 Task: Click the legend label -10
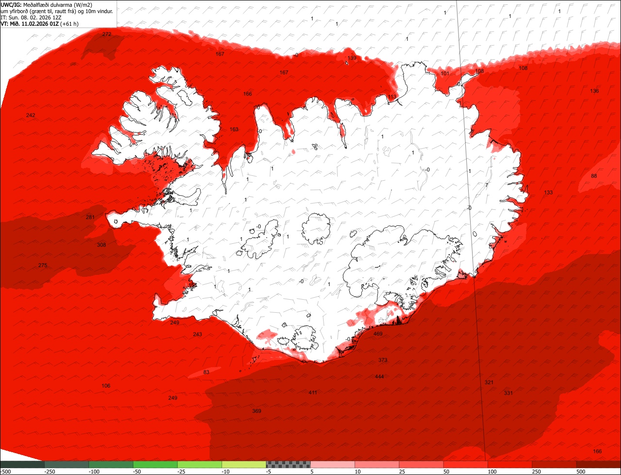tap(226, 472)
